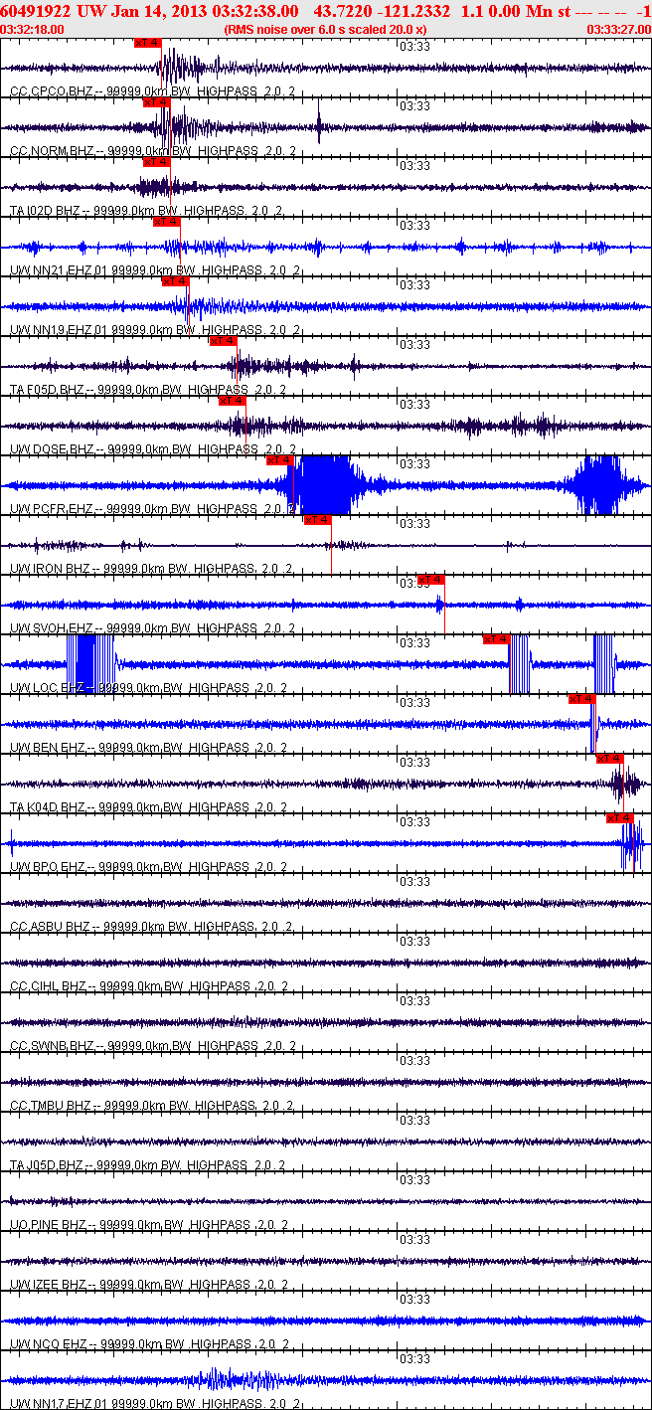Select the CC.ASBU.BHZ station label
Screen dimensions: 652x1410
point(50,927)
